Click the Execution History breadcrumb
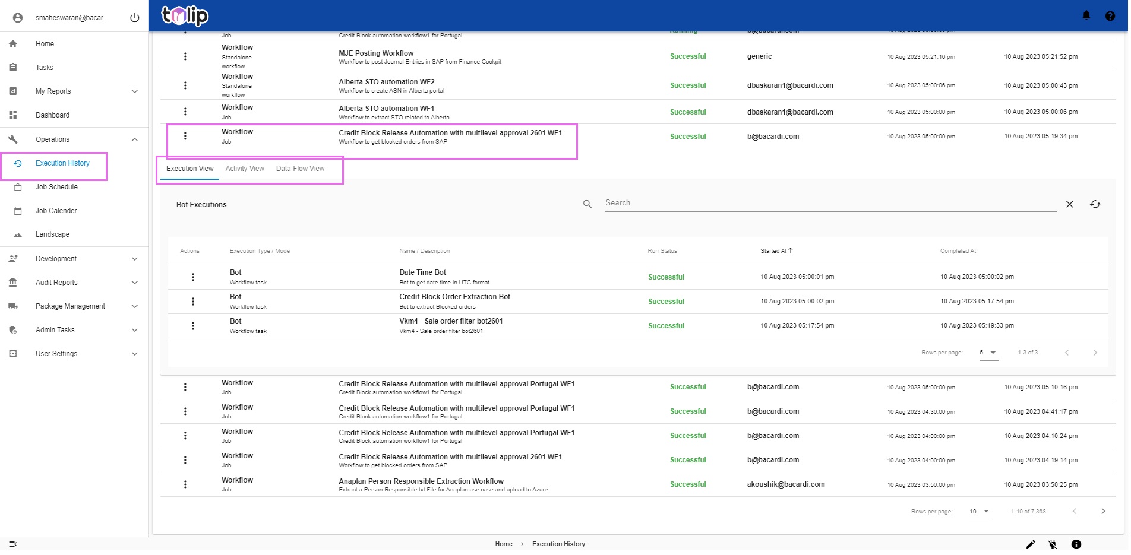 tap(558, 544)
